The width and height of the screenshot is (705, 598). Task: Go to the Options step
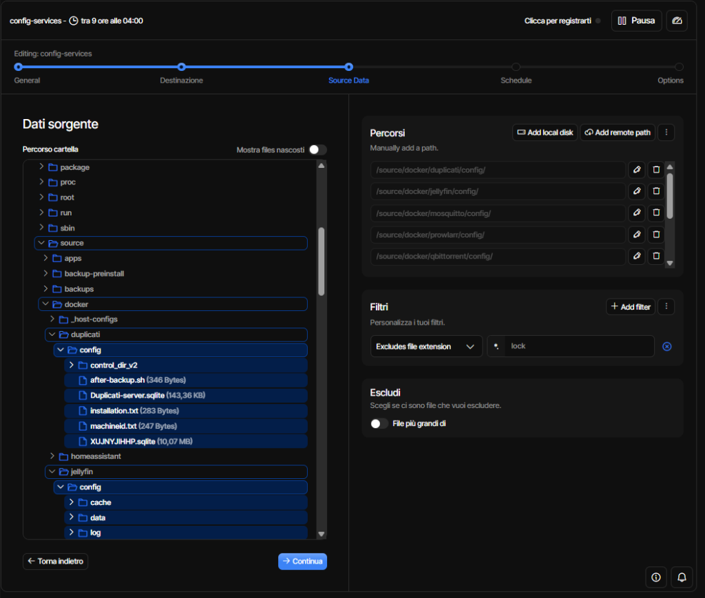(x=679, y=67)
